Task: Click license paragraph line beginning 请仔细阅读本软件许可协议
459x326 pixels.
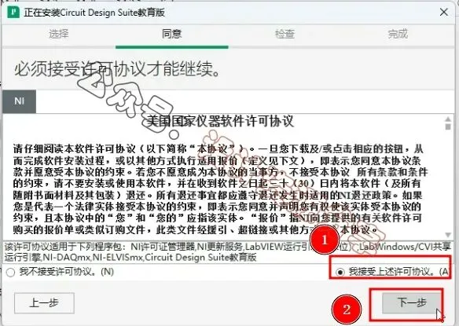Action: (218, 149)
